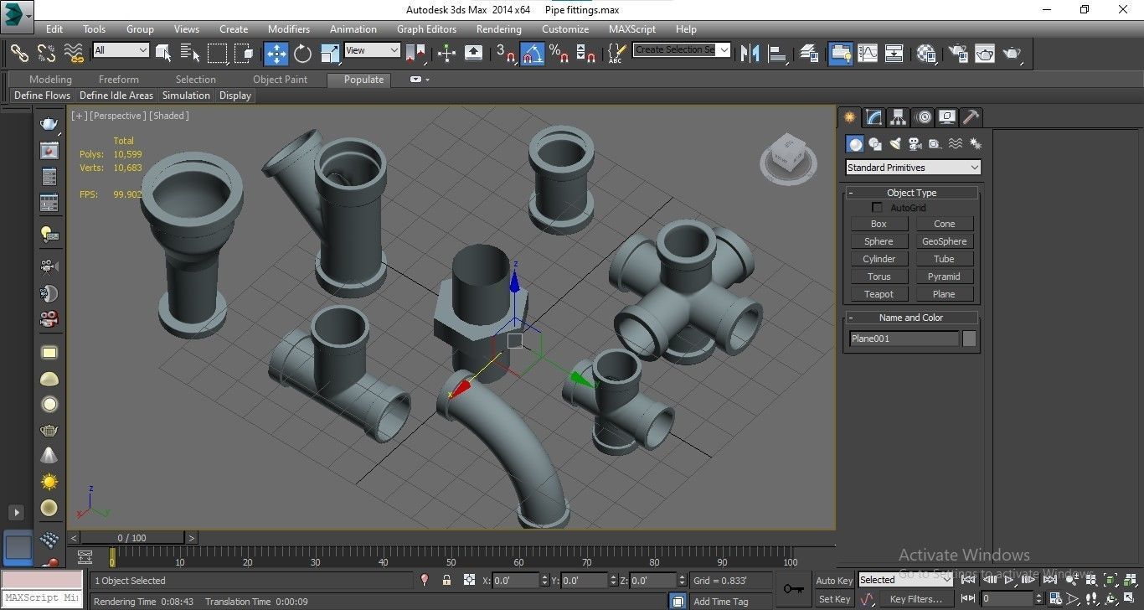Enable the AutoGrid checkbox
The height and width of the screenshot is (610, 1144).
878,208
